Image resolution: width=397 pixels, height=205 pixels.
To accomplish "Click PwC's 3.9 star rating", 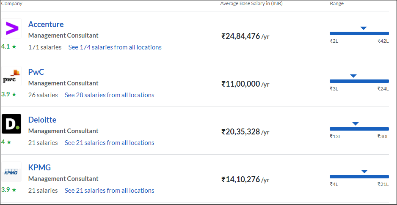I will (x=8, y=94).
